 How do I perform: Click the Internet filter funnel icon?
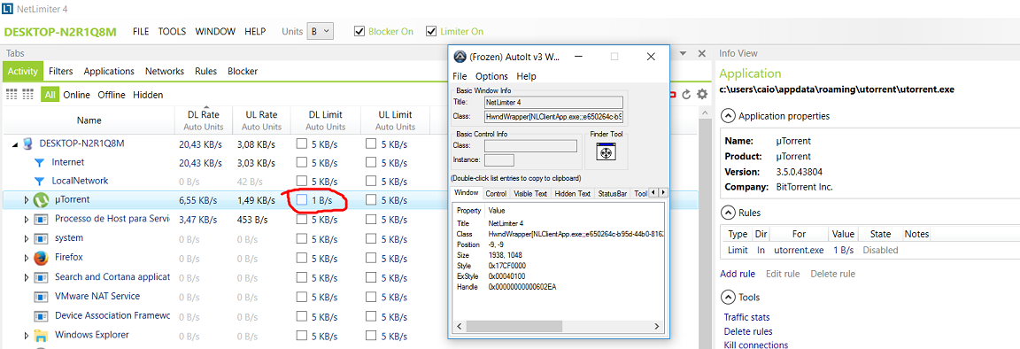(39, 162)
